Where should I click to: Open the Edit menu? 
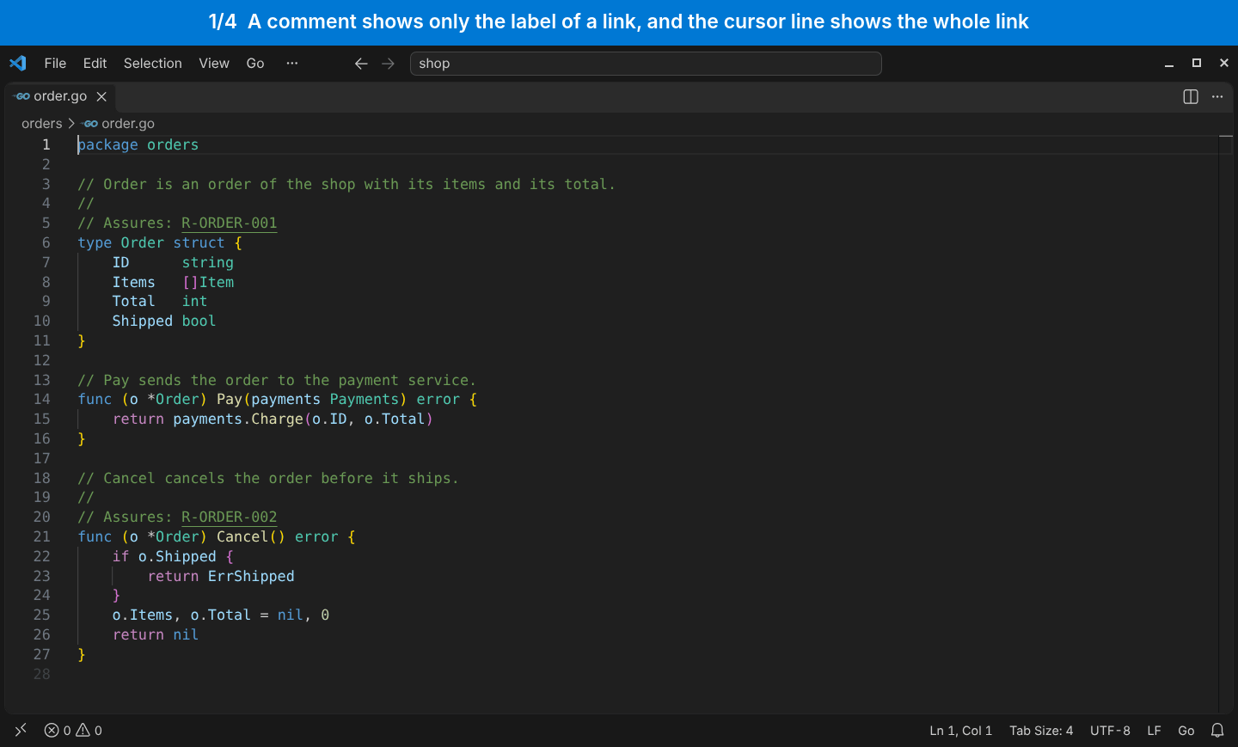click(x=95, y=63)
